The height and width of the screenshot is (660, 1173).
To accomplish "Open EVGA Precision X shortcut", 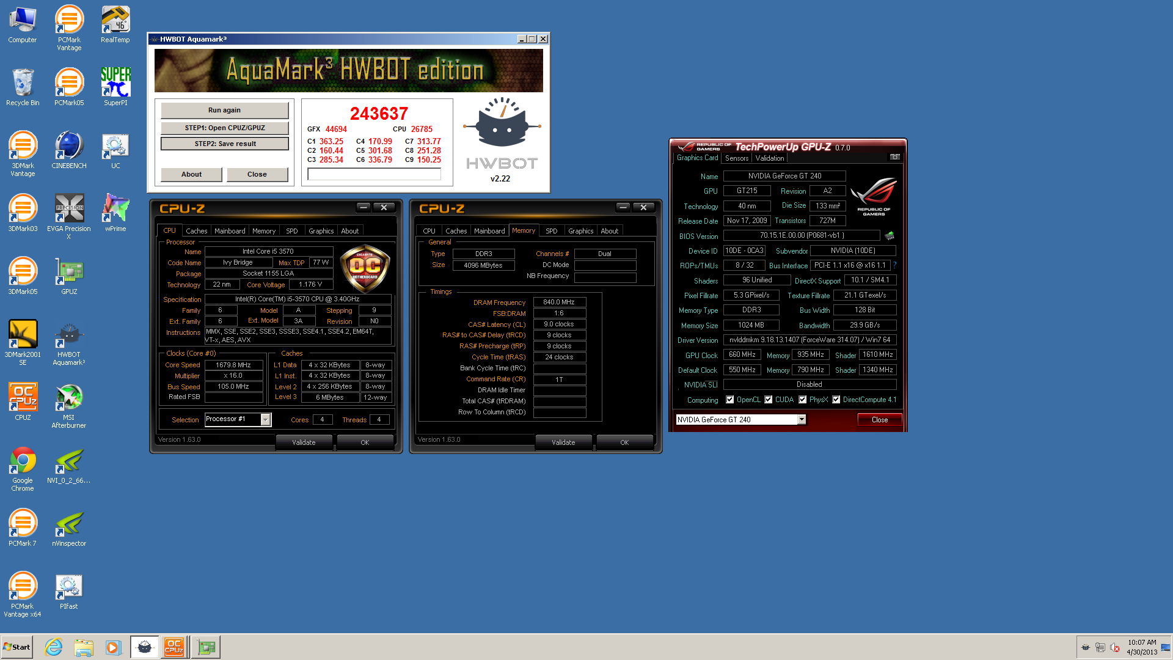I will [69, 217].
